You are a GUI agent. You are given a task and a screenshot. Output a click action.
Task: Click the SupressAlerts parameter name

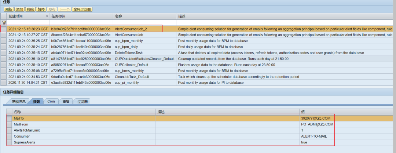(25, 142)
